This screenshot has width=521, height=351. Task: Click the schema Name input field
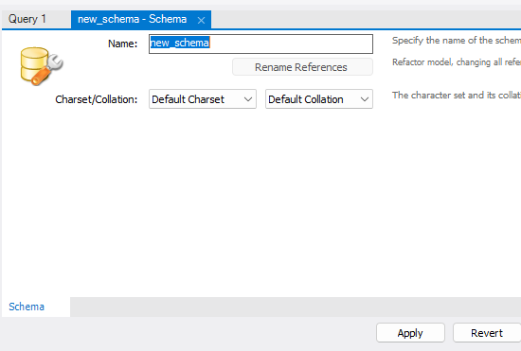[x=260, y=44]
